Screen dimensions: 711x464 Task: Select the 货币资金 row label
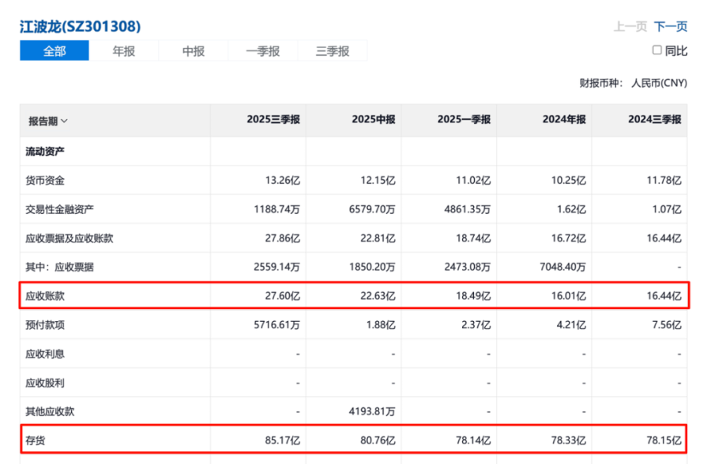coord(45,180)
